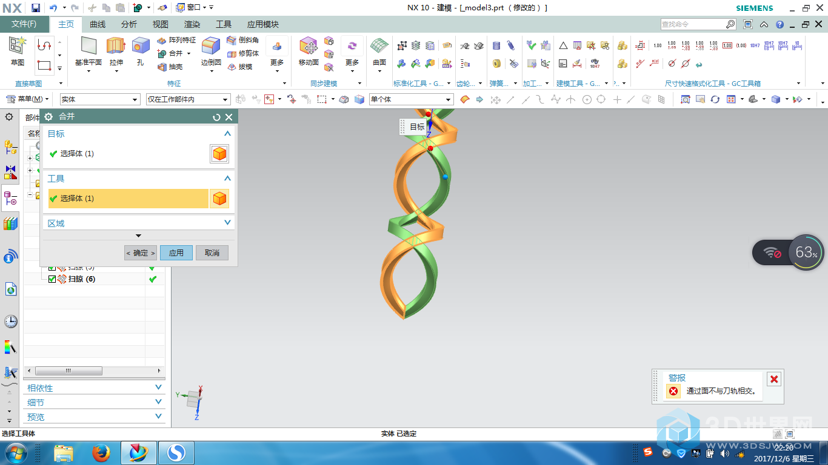Image resolution: width=828 pixels, height=465 pixels.
Task: Expand the 预览 panel
Action: click(x=159, y=417)
